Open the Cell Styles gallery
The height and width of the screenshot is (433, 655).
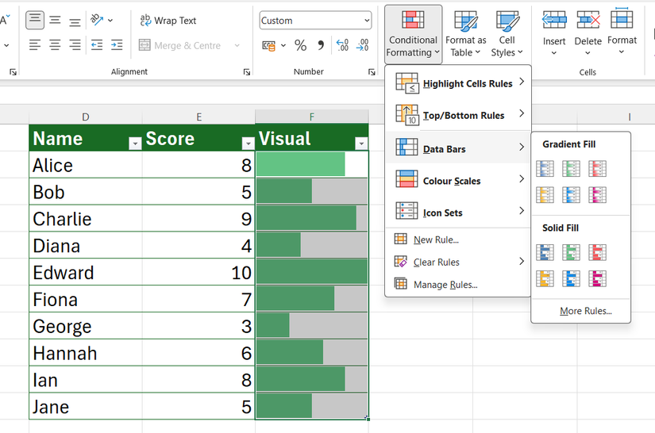pyautogui.click(x=507, y=34)
